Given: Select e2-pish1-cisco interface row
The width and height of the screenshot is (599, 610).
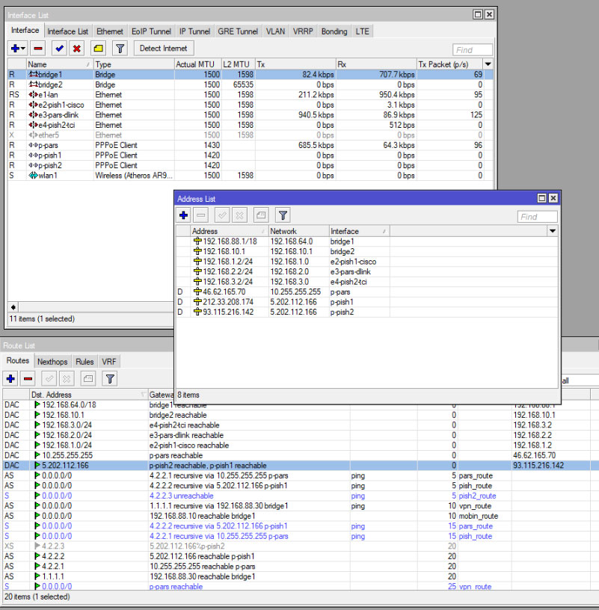Looking at the screenshot, I should click(x=251, y=105).
